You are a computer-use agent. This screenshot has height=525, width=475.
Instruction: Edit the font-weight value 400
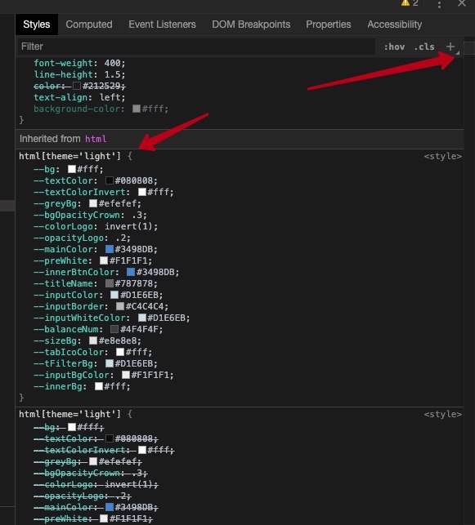112,64
